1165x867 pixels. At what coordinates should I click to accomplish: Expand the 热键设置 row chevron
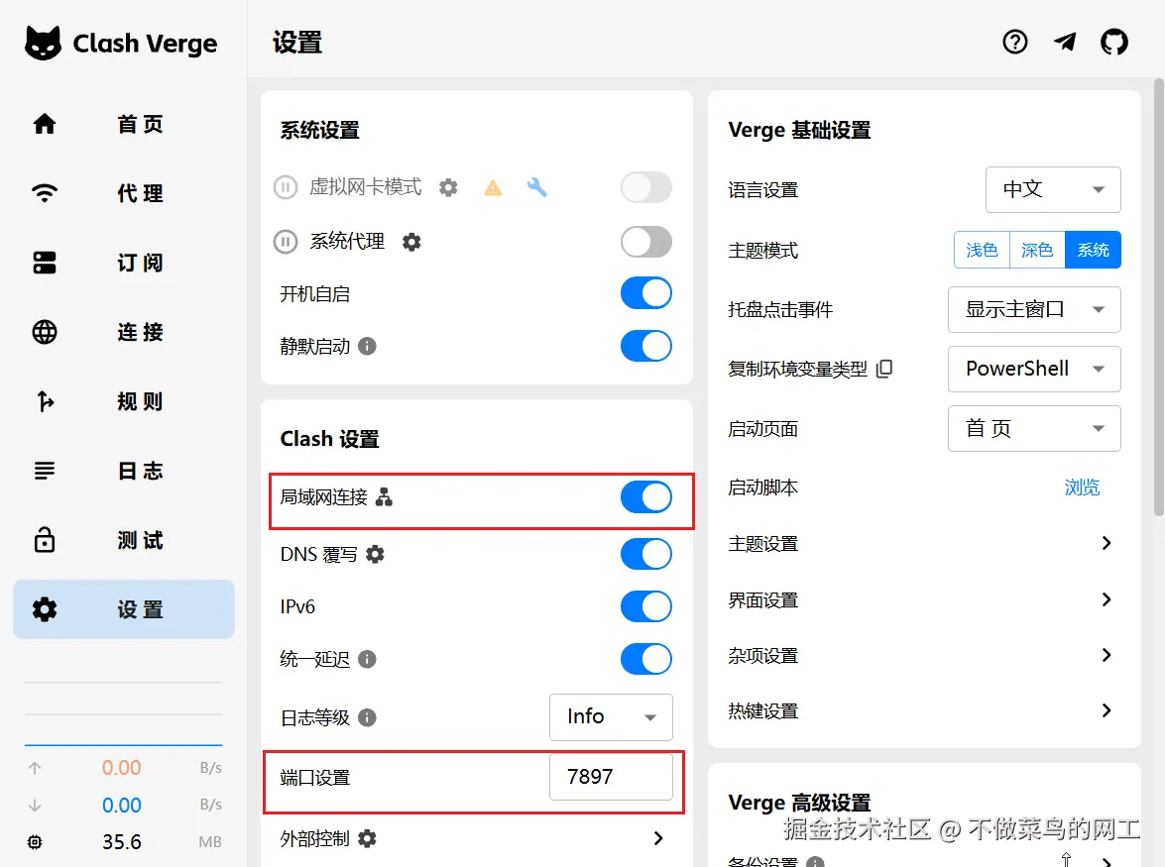click(x=1107, y=710)
